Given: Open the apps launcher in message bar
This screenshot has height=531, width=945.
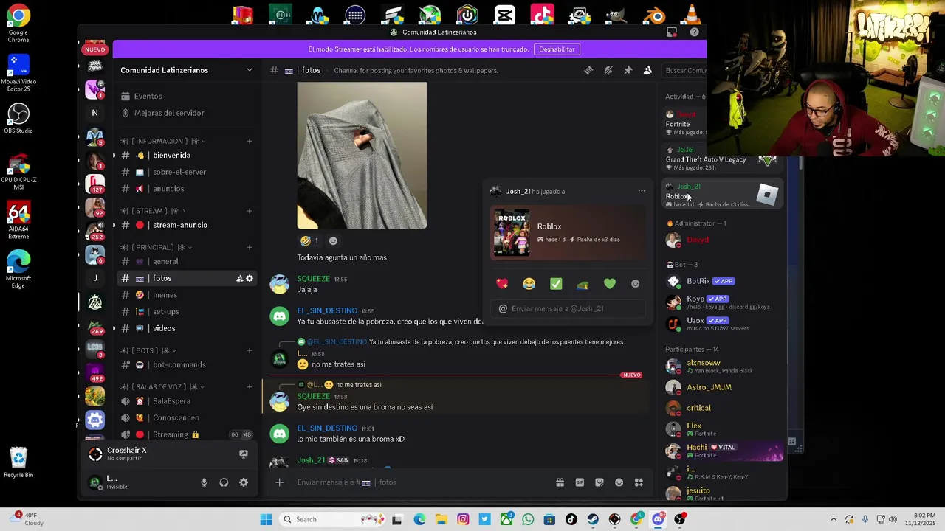Looking at the screenshot, I should (639, 482).
